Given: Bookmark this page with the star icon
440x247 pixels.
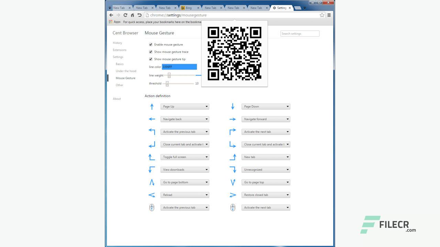Looking at the screenshot, I should (322, 15).
